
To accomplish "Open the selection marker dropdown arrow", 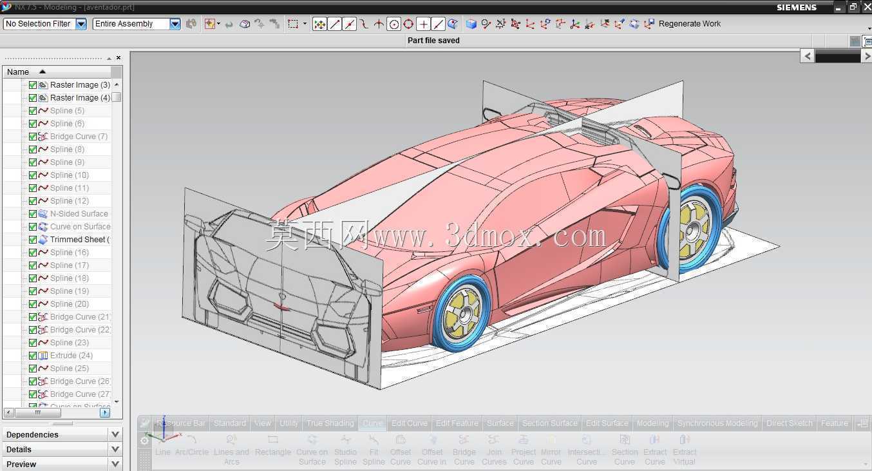I will click(219, 24).
